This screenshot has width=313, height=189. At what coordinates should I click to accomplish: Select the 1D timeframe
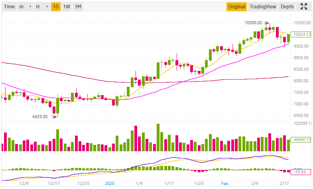click(55, 7)
